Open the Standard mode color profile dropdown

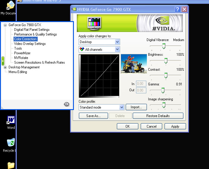[122, 107]
